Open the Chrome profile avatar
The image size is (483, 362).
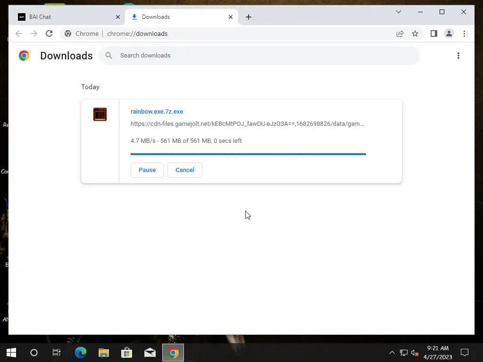point(449,33)
